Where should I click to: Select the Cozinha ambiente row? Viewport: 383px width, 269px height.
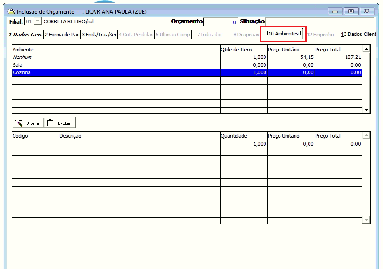(187, 72)
